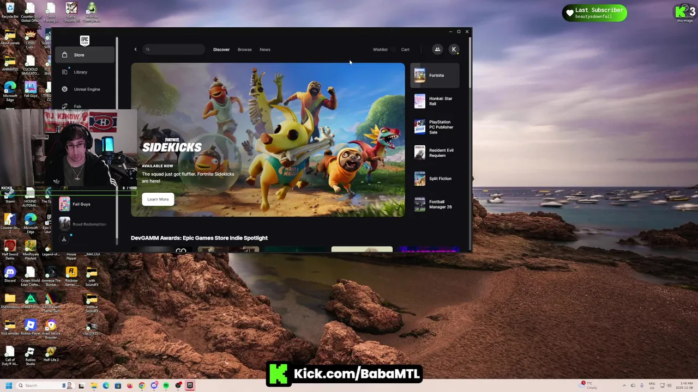698x392 pixels.
Task: Select Split Fiction in featured list
Action: (x=435, y=179)
